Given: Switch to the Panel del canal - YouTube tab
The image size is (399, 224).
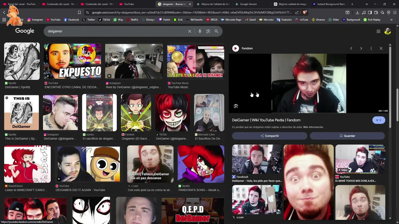Looking at the screenshot, I should [x=19, y=4].
